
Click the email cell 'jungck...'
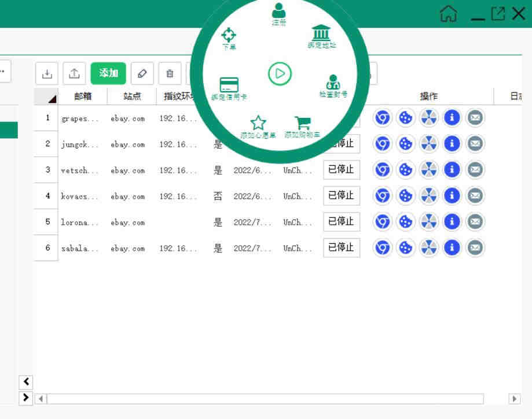coord(80,144)
